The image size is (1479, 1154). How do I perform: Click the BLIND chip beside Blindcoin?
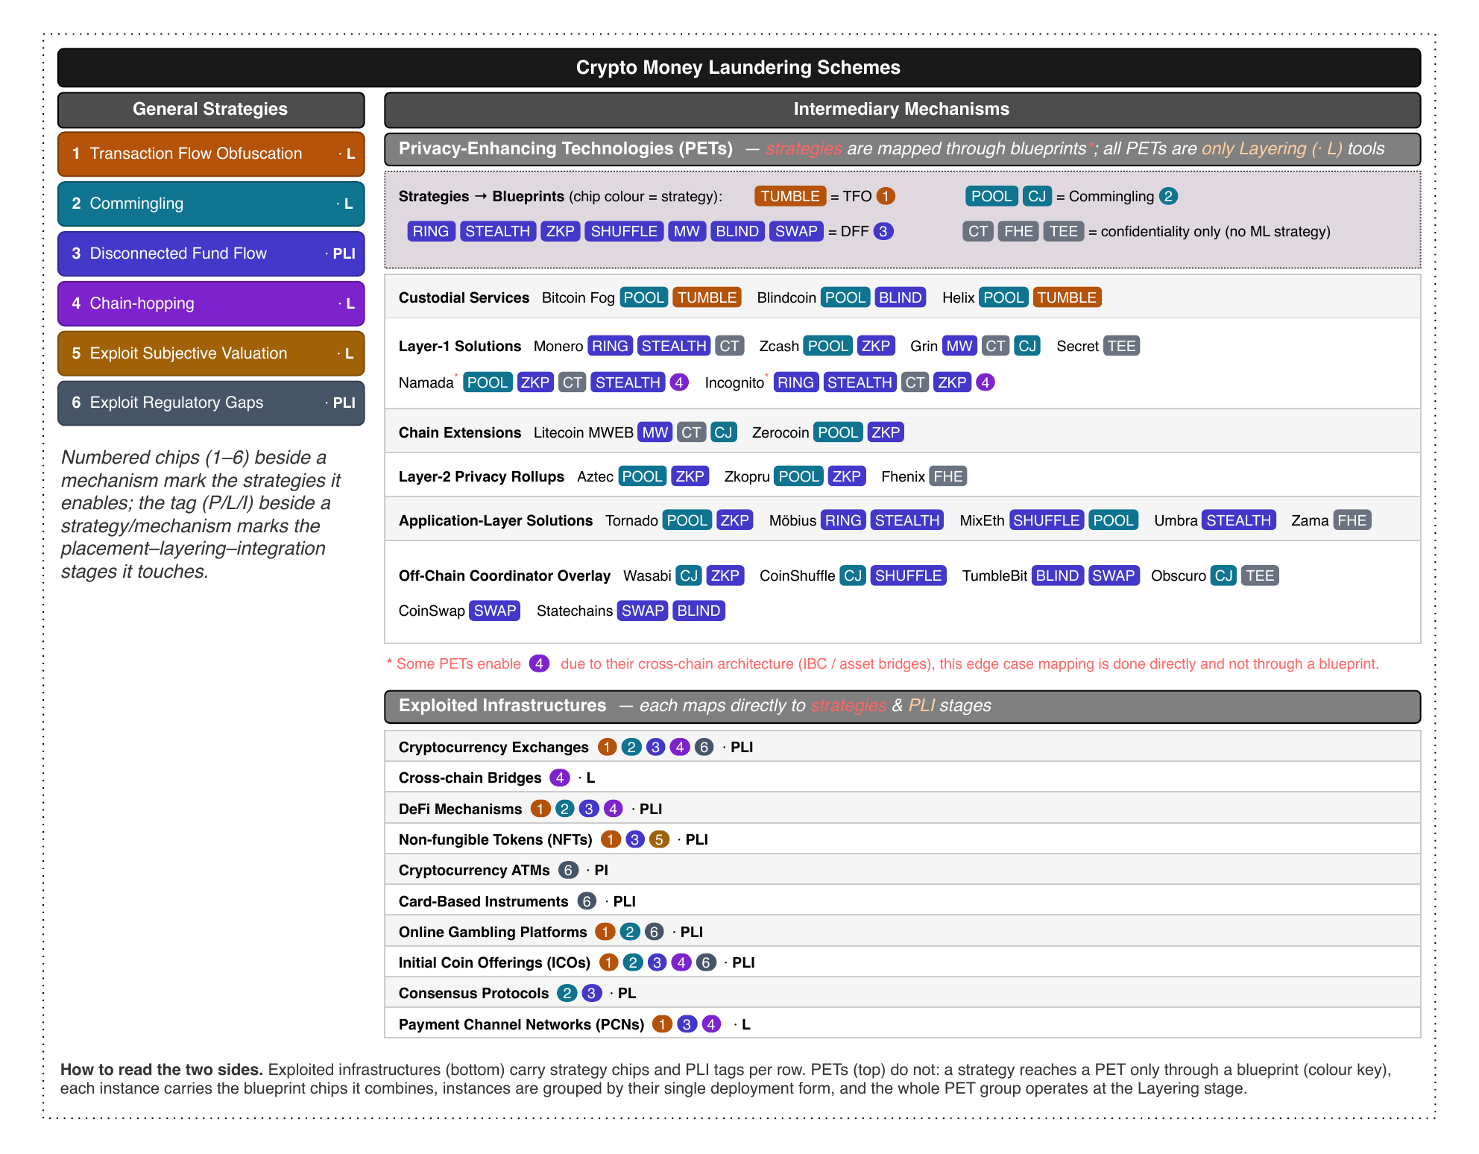[x=900, y=297]
